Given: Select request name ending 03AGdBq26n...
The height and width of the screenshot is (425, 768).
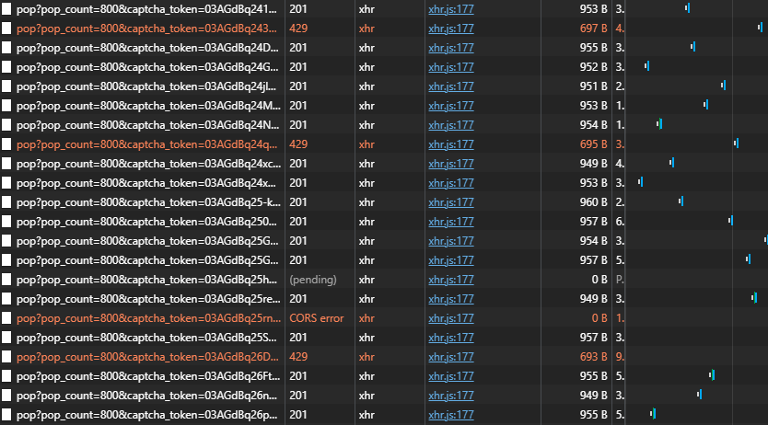Looking at the screenshot, I should (146, 396).
